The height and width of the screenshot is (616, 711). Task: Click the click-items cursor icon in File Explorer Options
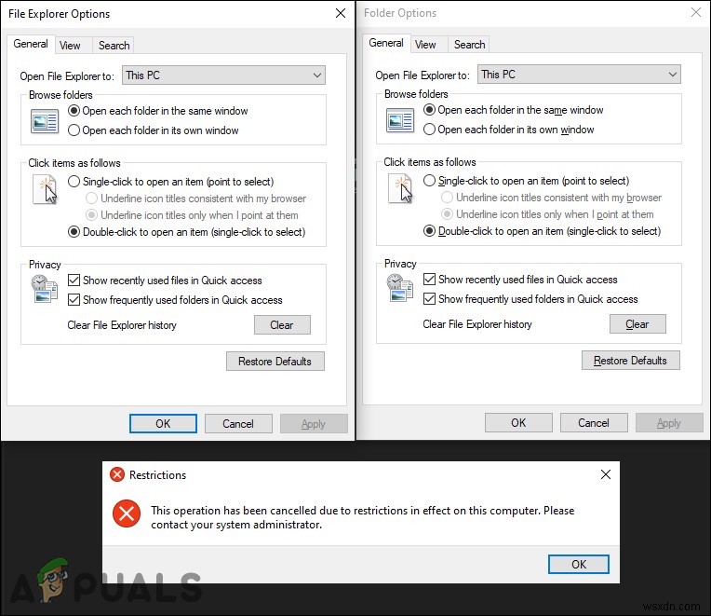click(45, 189)
